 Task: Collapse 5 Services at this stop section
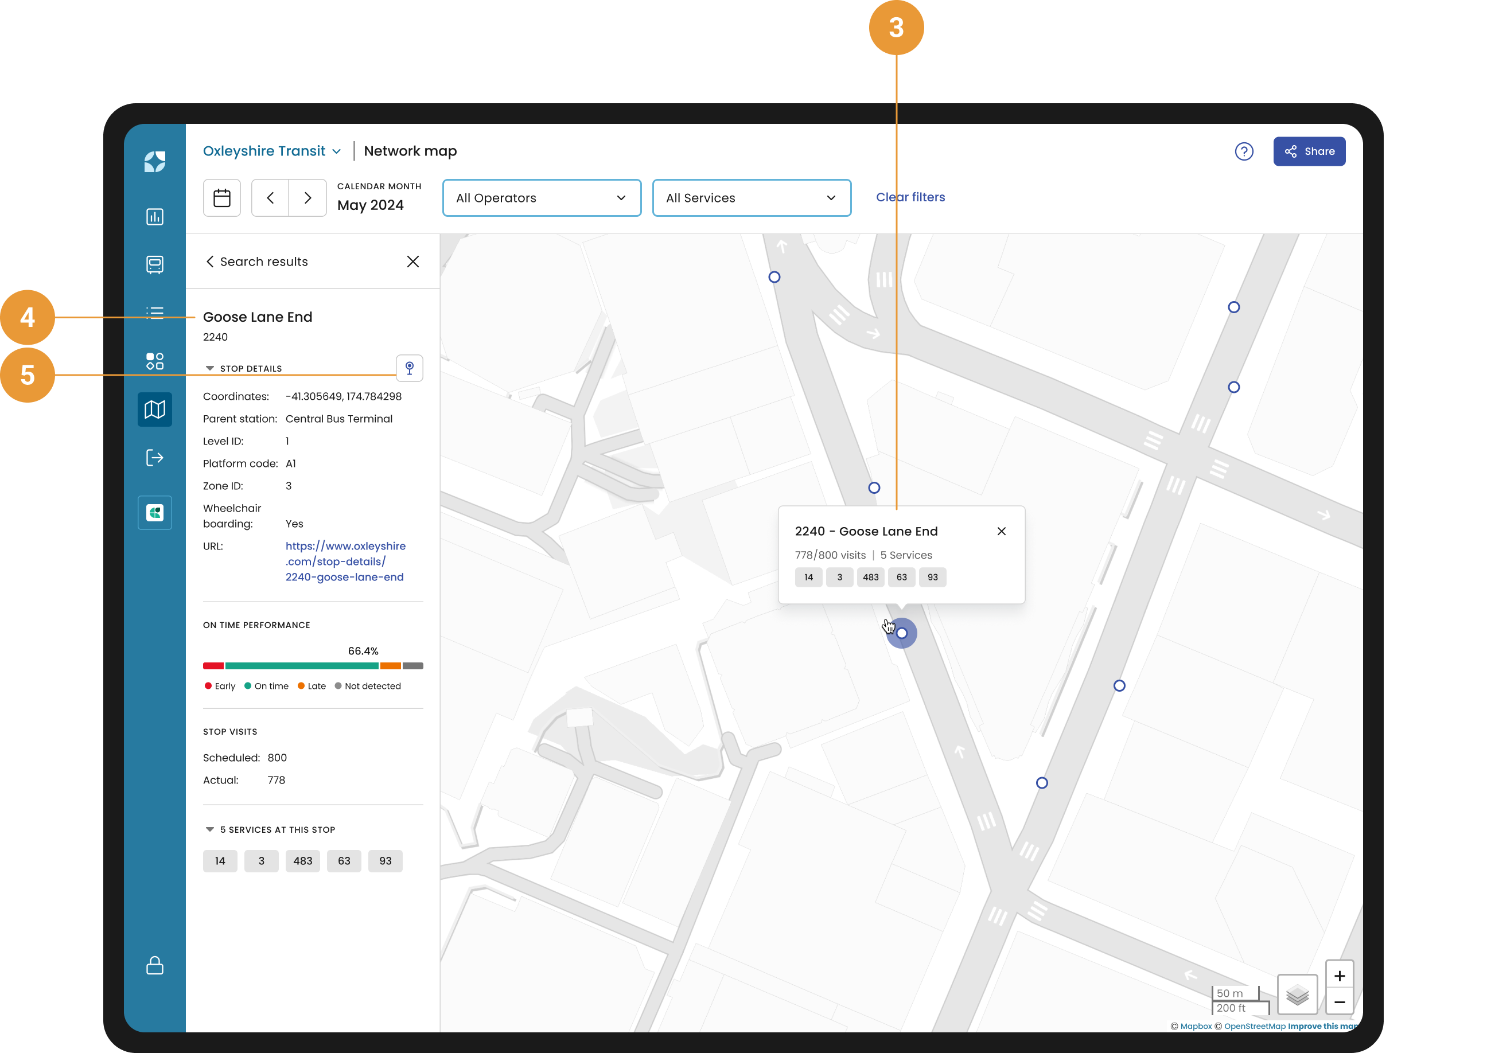pyautogui.click(x=270, y=829)
